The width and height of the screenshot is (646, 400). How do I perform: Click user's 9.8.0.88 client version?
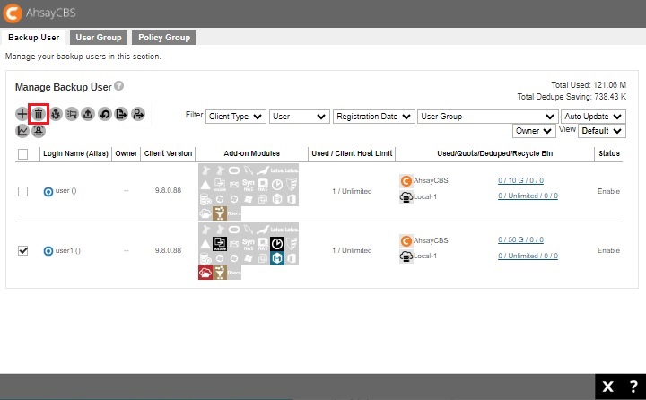[168, 190]
